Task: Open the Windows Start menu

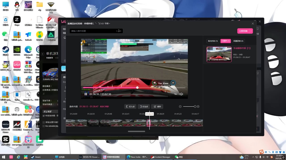Action: (x=3, y=157)
